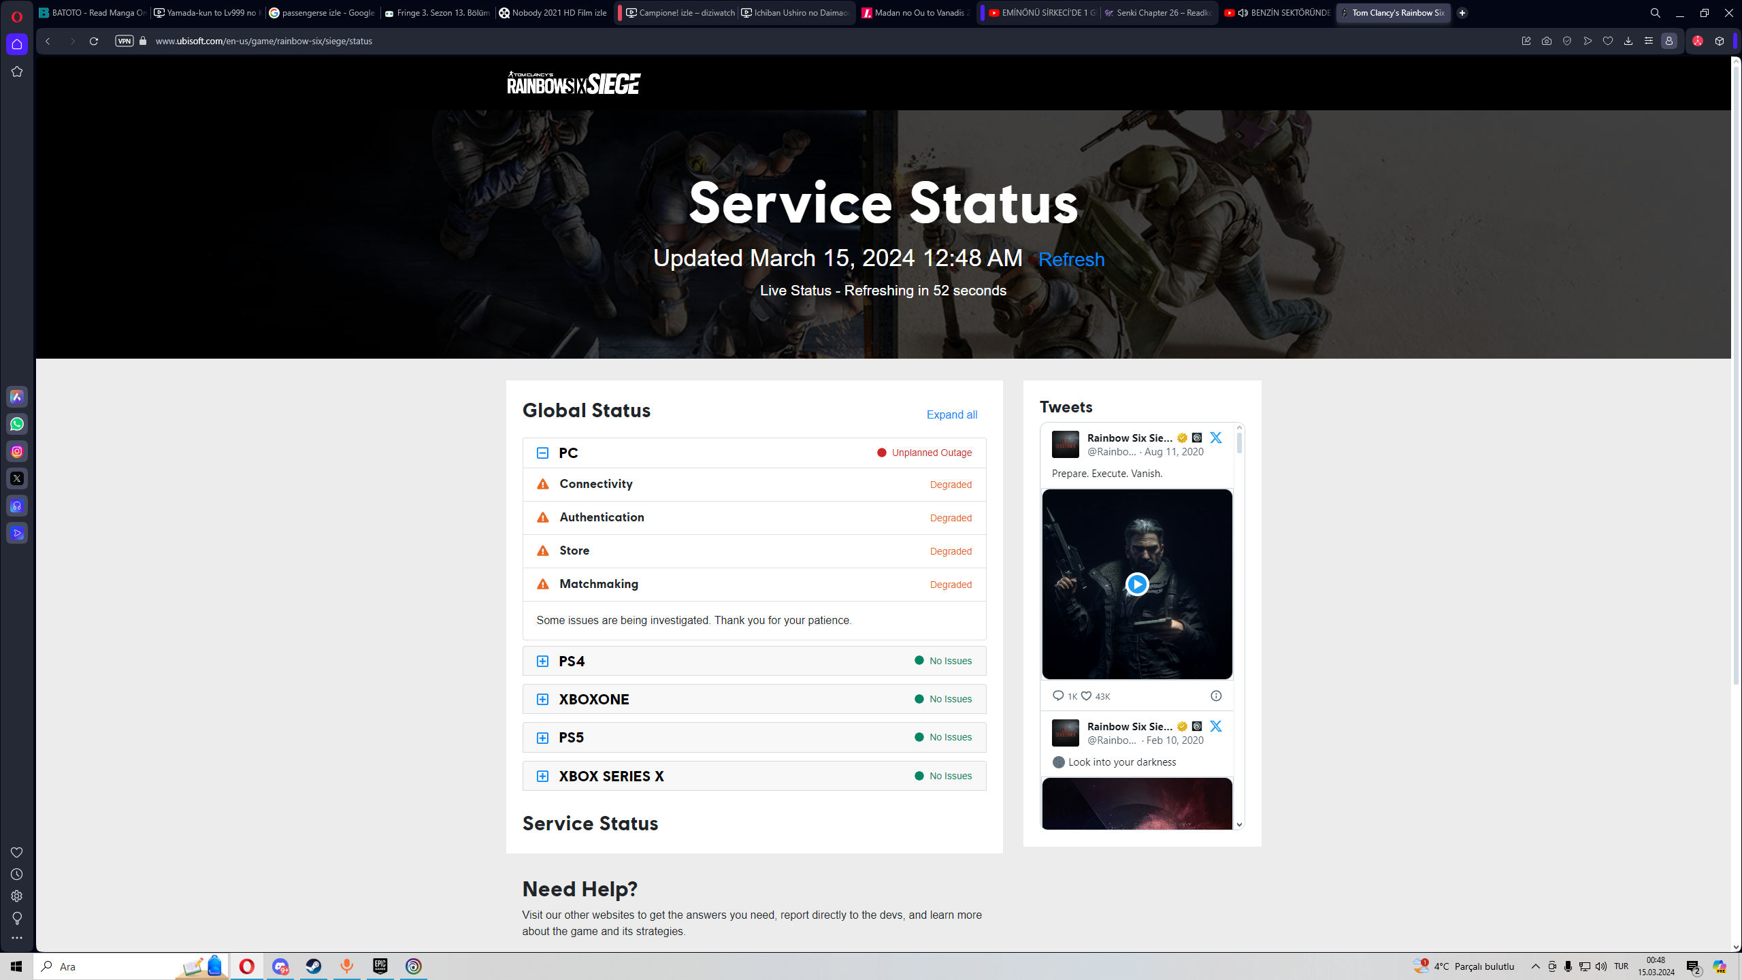This screenshot has height=980, width=1742.
Task: Reload the page using toolbar button
Action: (94, 41)
